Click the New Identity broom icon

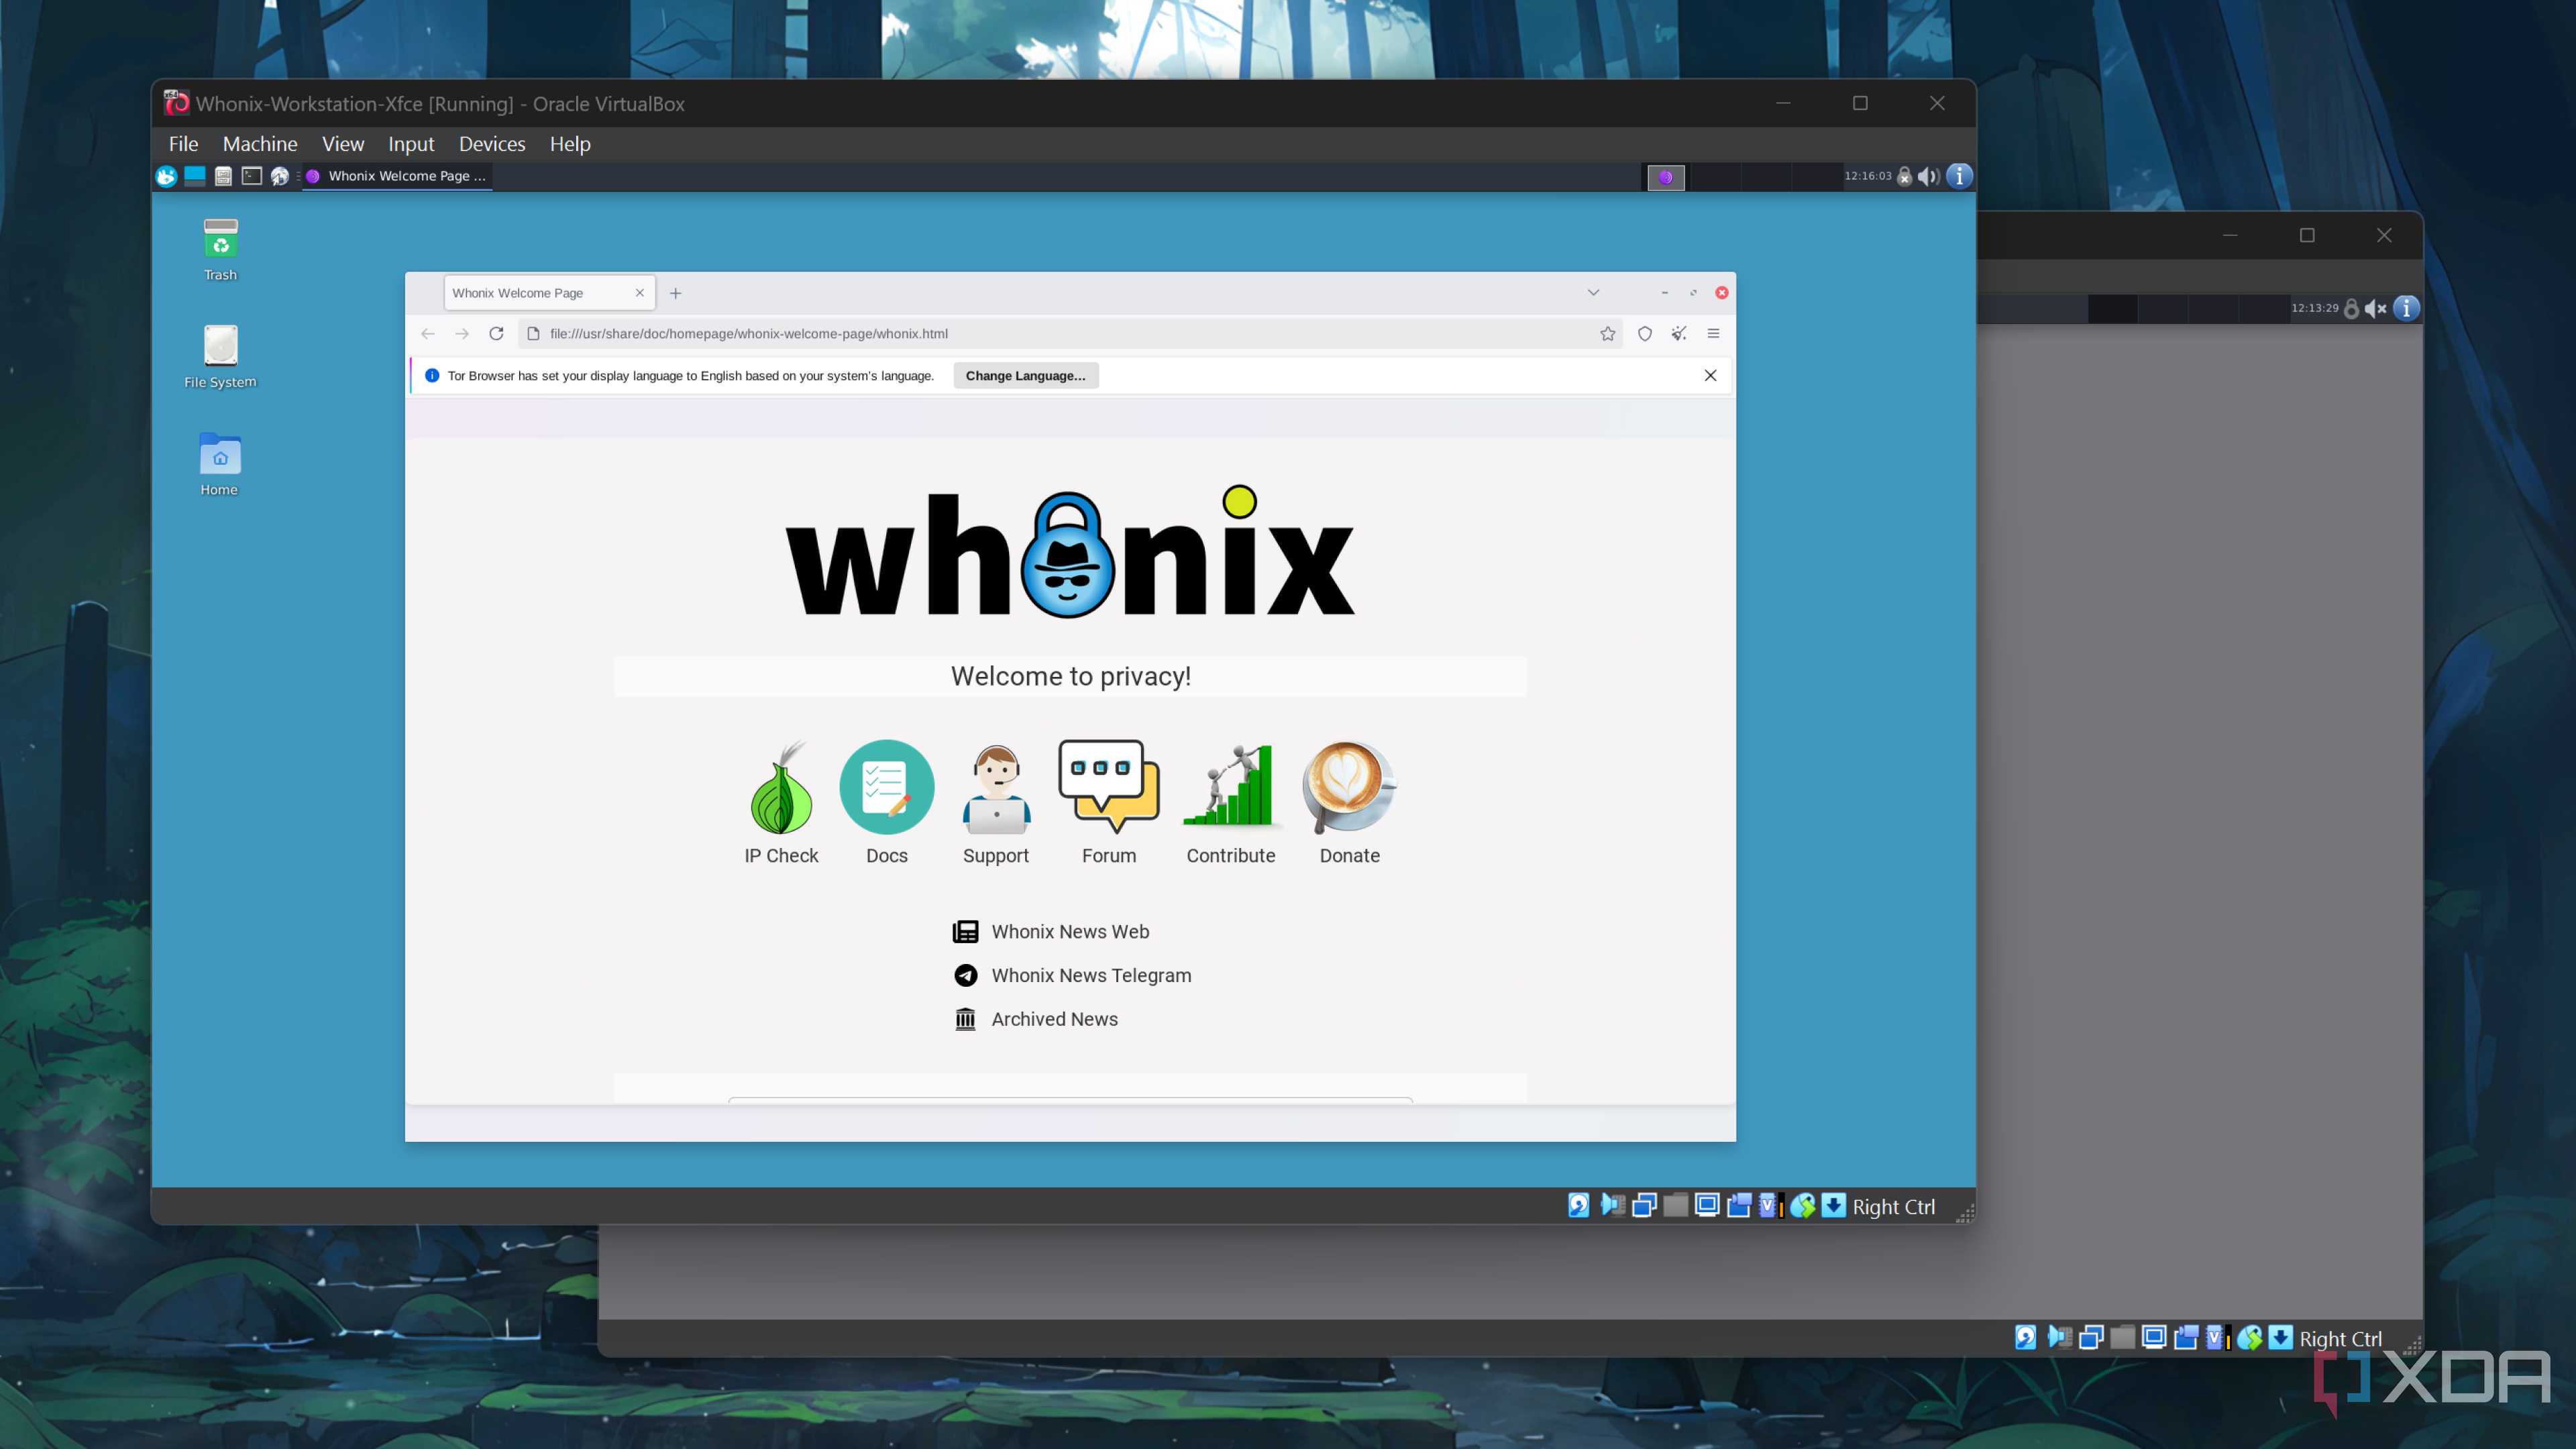pyautogui.click(x=1679, y=334)
